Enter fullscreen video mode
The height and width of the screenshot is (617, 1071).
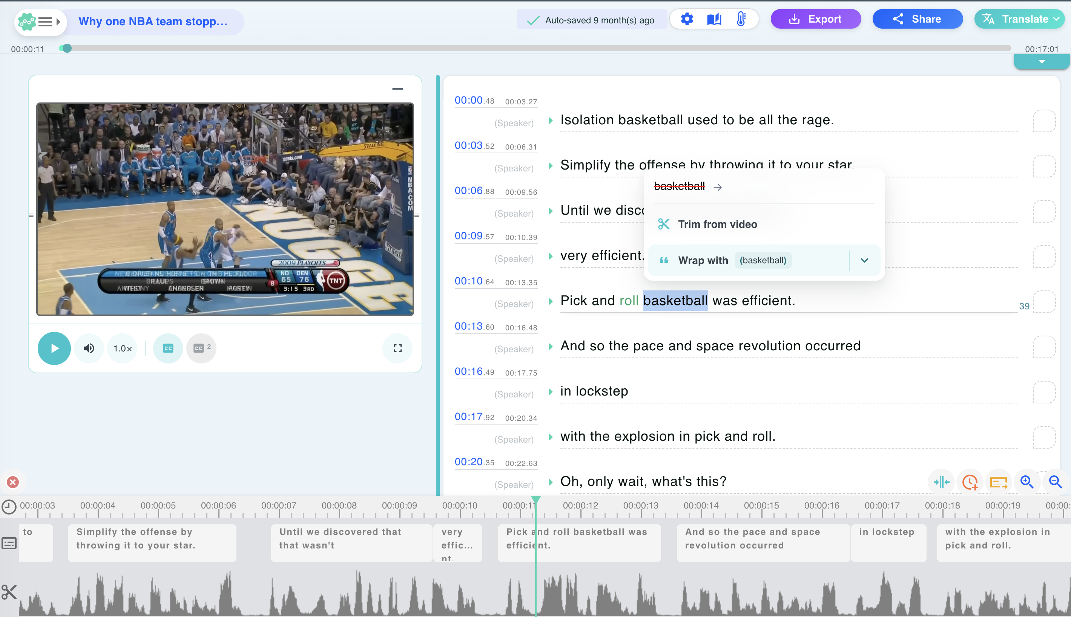pos(397,348)
